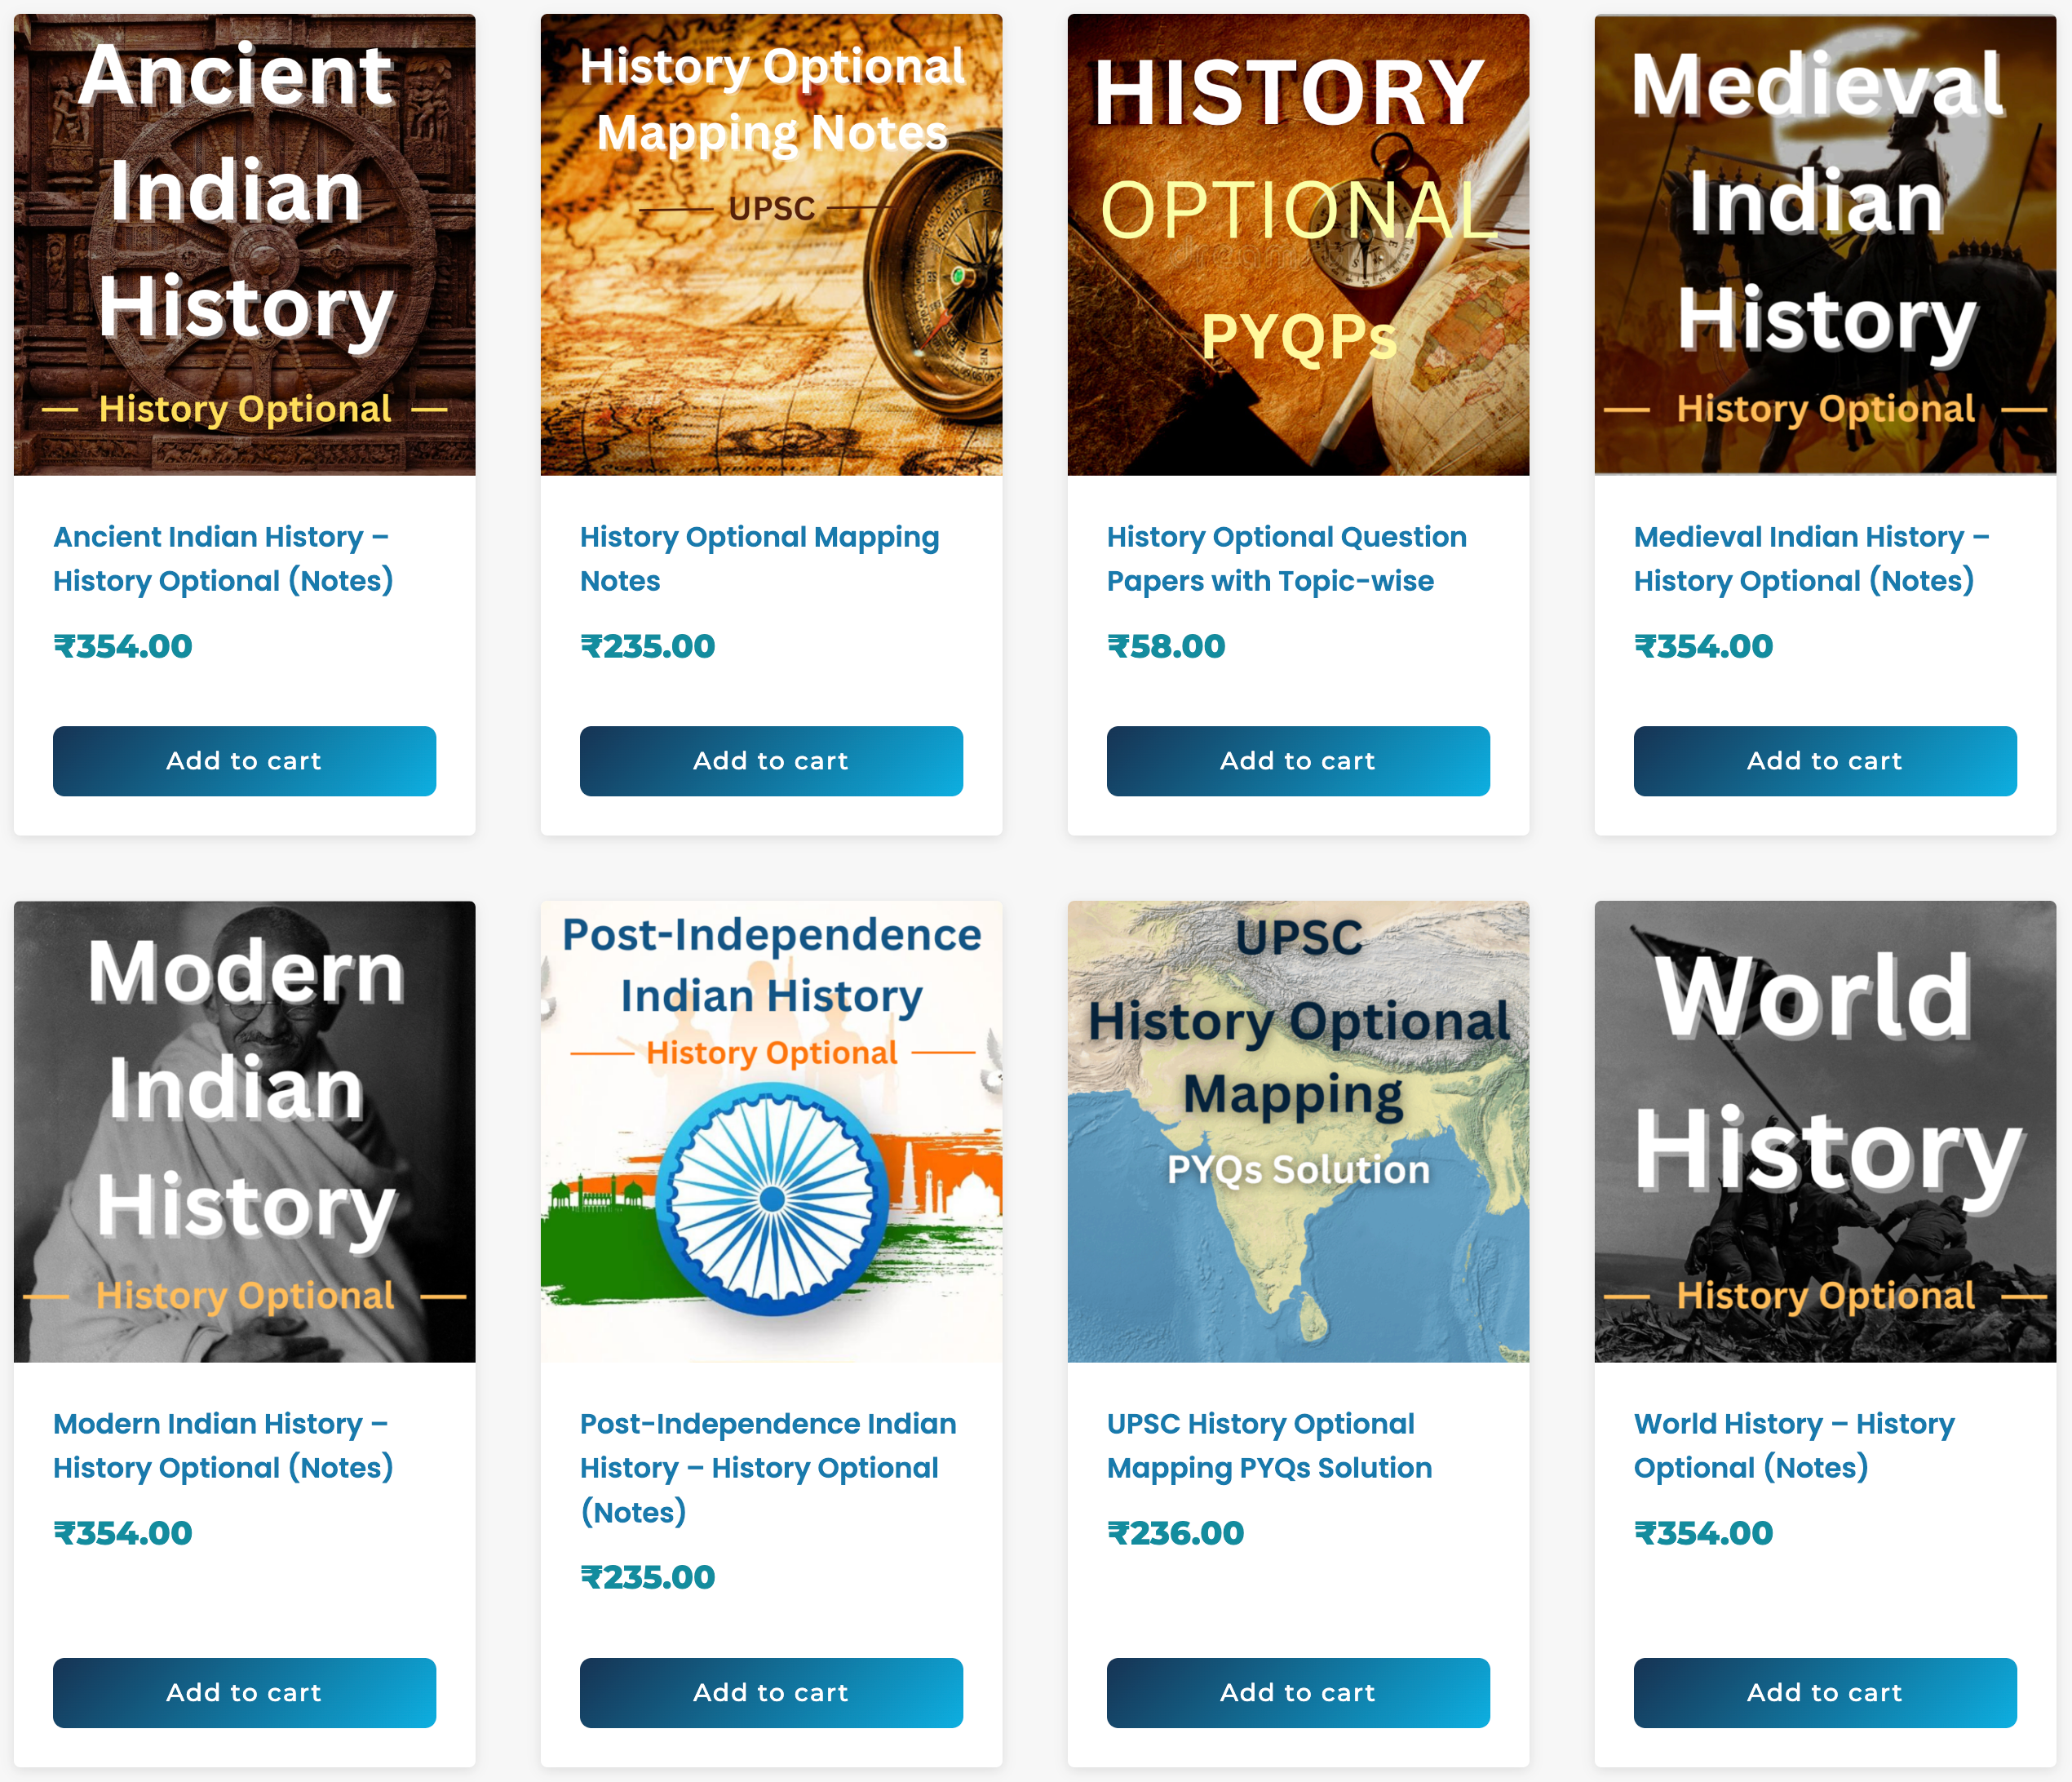Click the ₹235.00 price under Post-Independence Indian History
Viewport: 2072px width, 1782px height.
click(x=648, y=1577)
